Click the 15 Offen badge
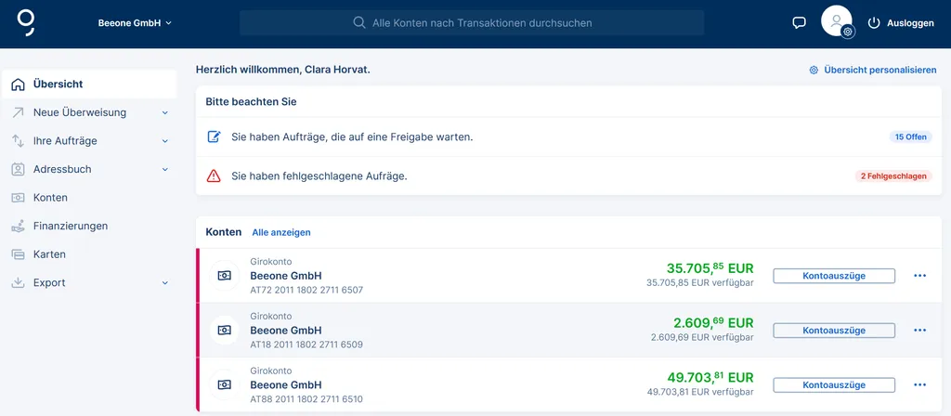951x416 pixels. 911,137
